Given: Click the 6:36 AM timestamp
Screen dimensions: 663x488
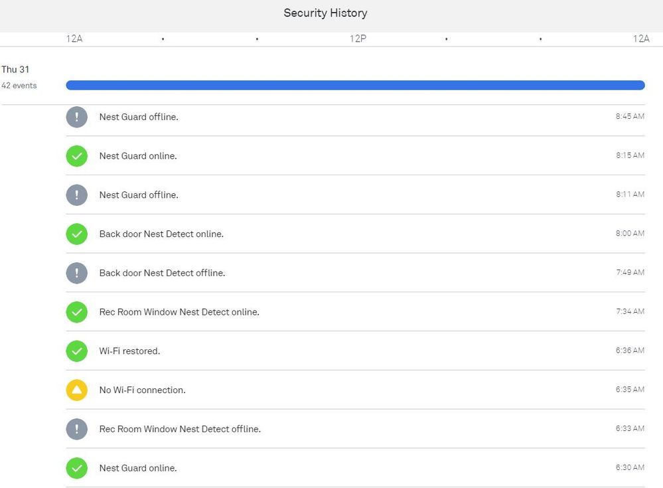Looking at the screenshot, I should pos(630,350).
